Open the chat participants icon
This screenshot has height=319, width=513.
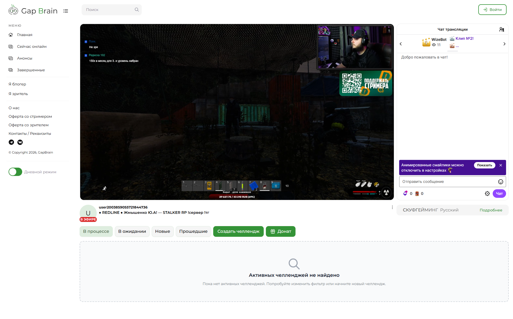pos(502,29)
